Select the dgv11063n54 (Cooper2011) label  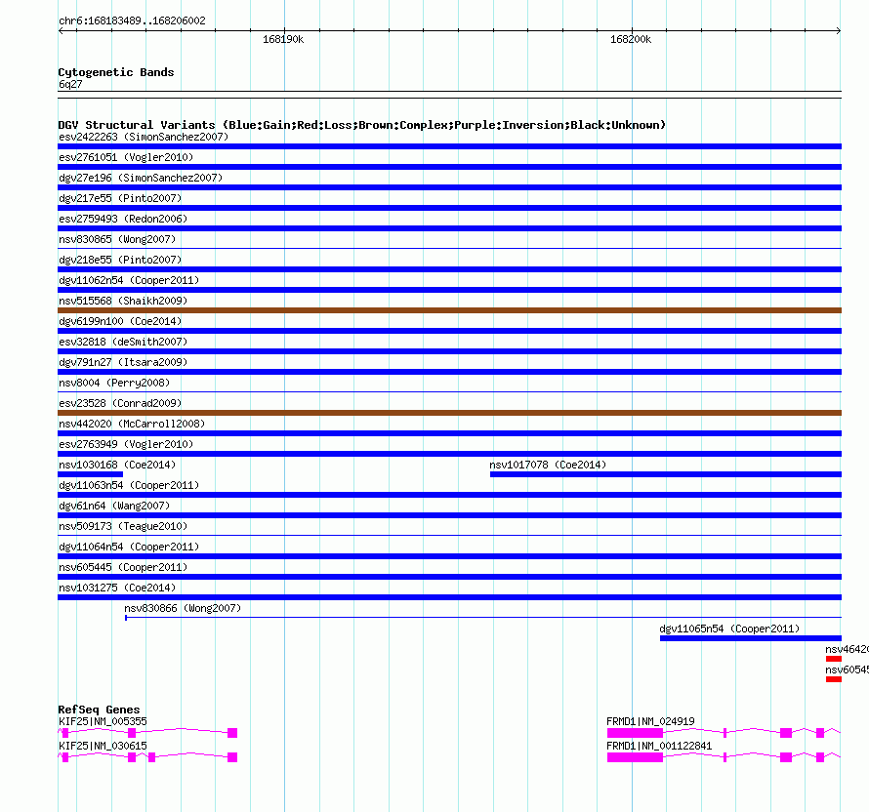[129, 485]
